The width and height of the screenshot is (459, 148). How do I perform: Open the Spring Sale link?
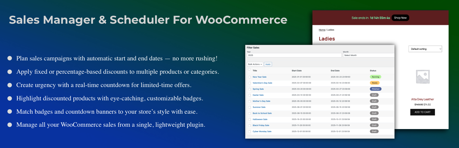tap(258, 89)
